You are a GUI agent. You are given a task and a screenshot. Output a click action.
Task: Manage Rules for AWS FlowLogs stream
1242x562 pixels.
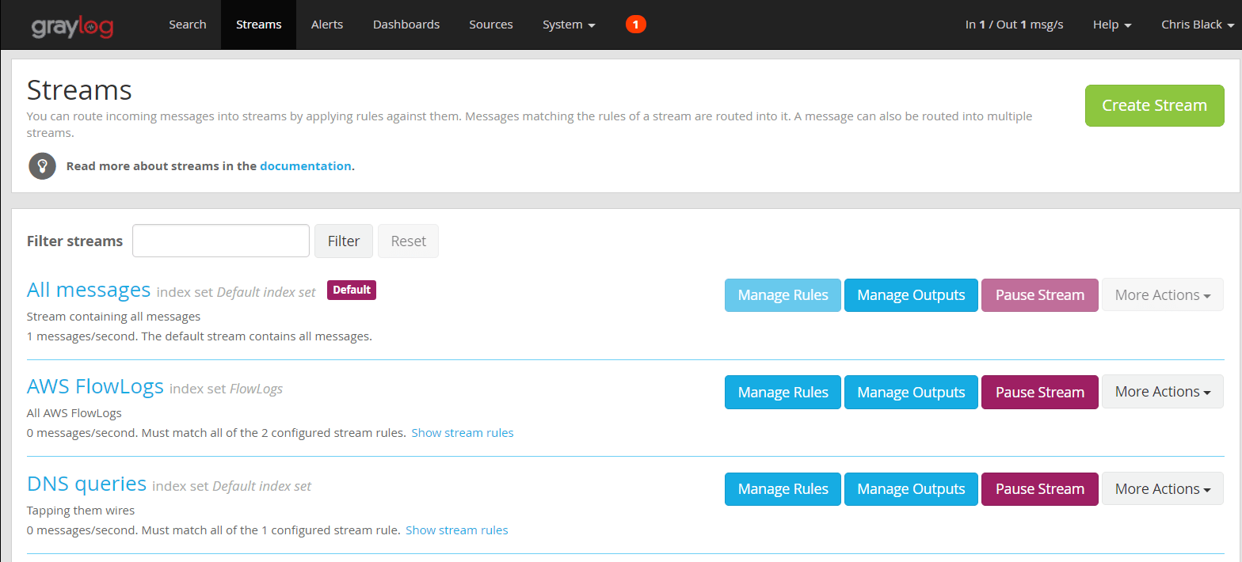point(783,392)
